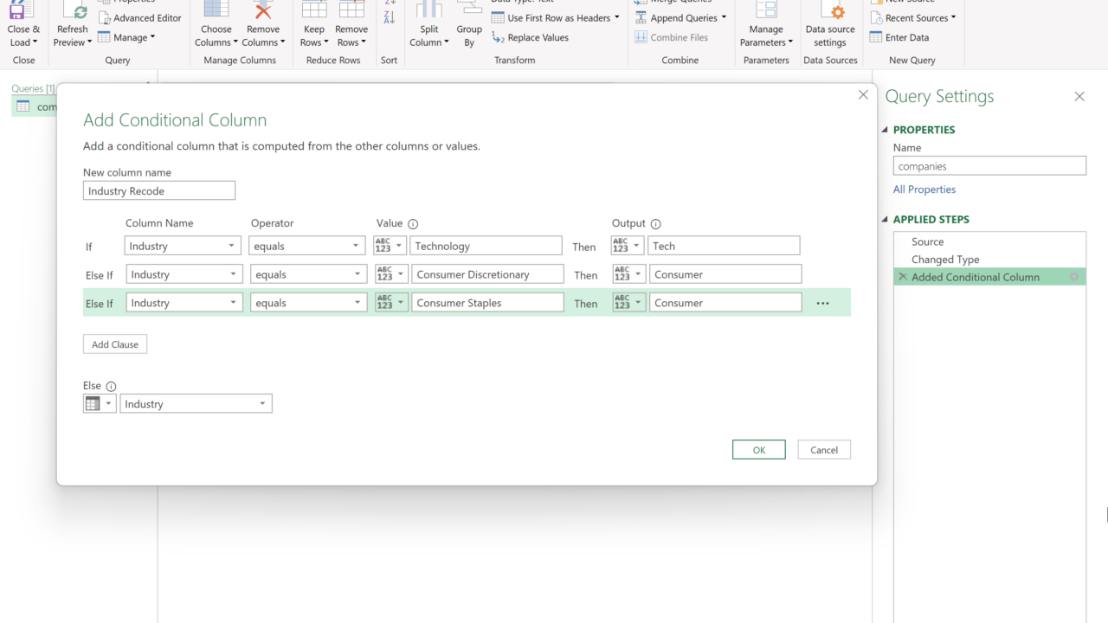The height and width of the screenshot is (623, 1108).
Task: Click the Advanced Editor icon
Action: click(x=105, y=18)
